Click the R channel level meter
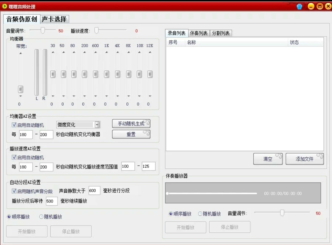Viewport: 332px width, 245px height. pyautogui.click(x=45, y=72)
